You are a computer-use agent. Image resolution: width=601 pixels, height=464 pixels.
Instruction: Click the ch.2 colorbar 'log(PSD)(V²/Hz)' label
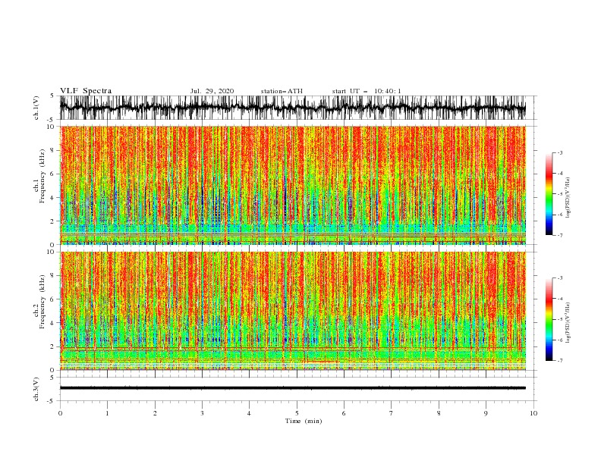point(568,323)
